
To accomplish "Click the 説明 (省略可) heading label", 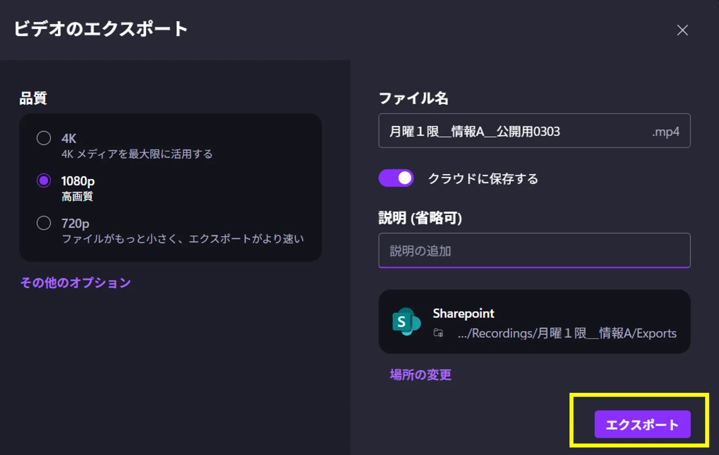I will pos(420,218).
